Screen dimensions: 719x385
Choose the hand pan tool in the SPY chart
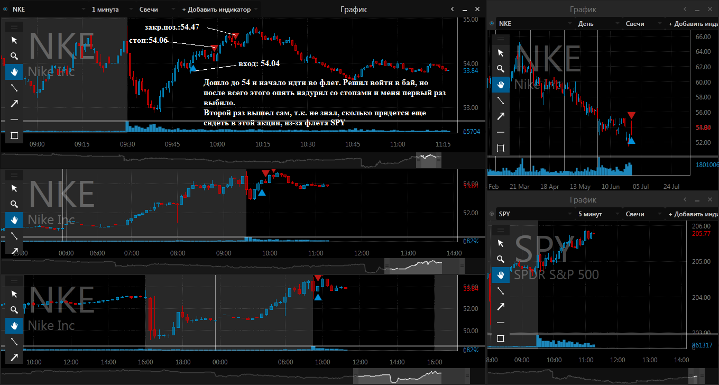(x=501, y=275)
